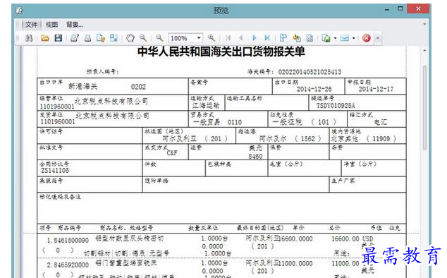The height and width of the screenshot is (278, 447).
Task: Open page setup icon
Action: coord(101,38)
